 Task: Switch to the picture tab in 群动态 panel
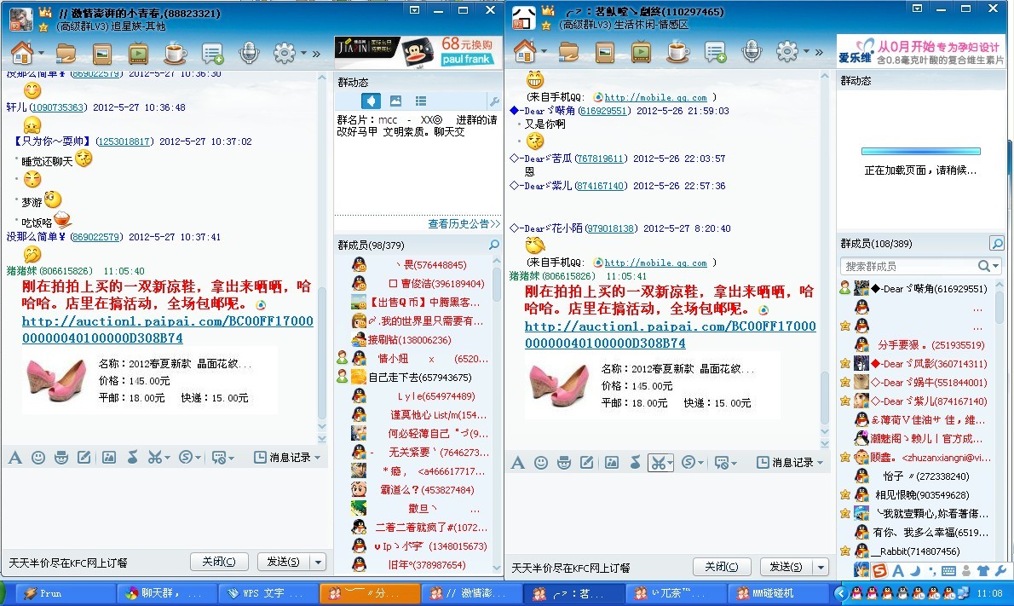(395, 100)
